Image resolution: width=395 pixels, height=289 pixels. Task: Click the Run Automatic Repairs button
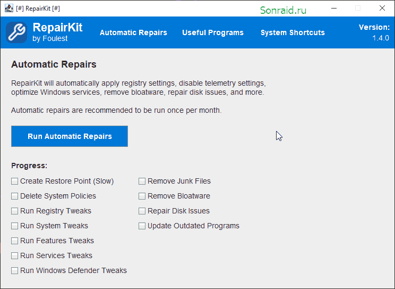click(x=70, y=136)
